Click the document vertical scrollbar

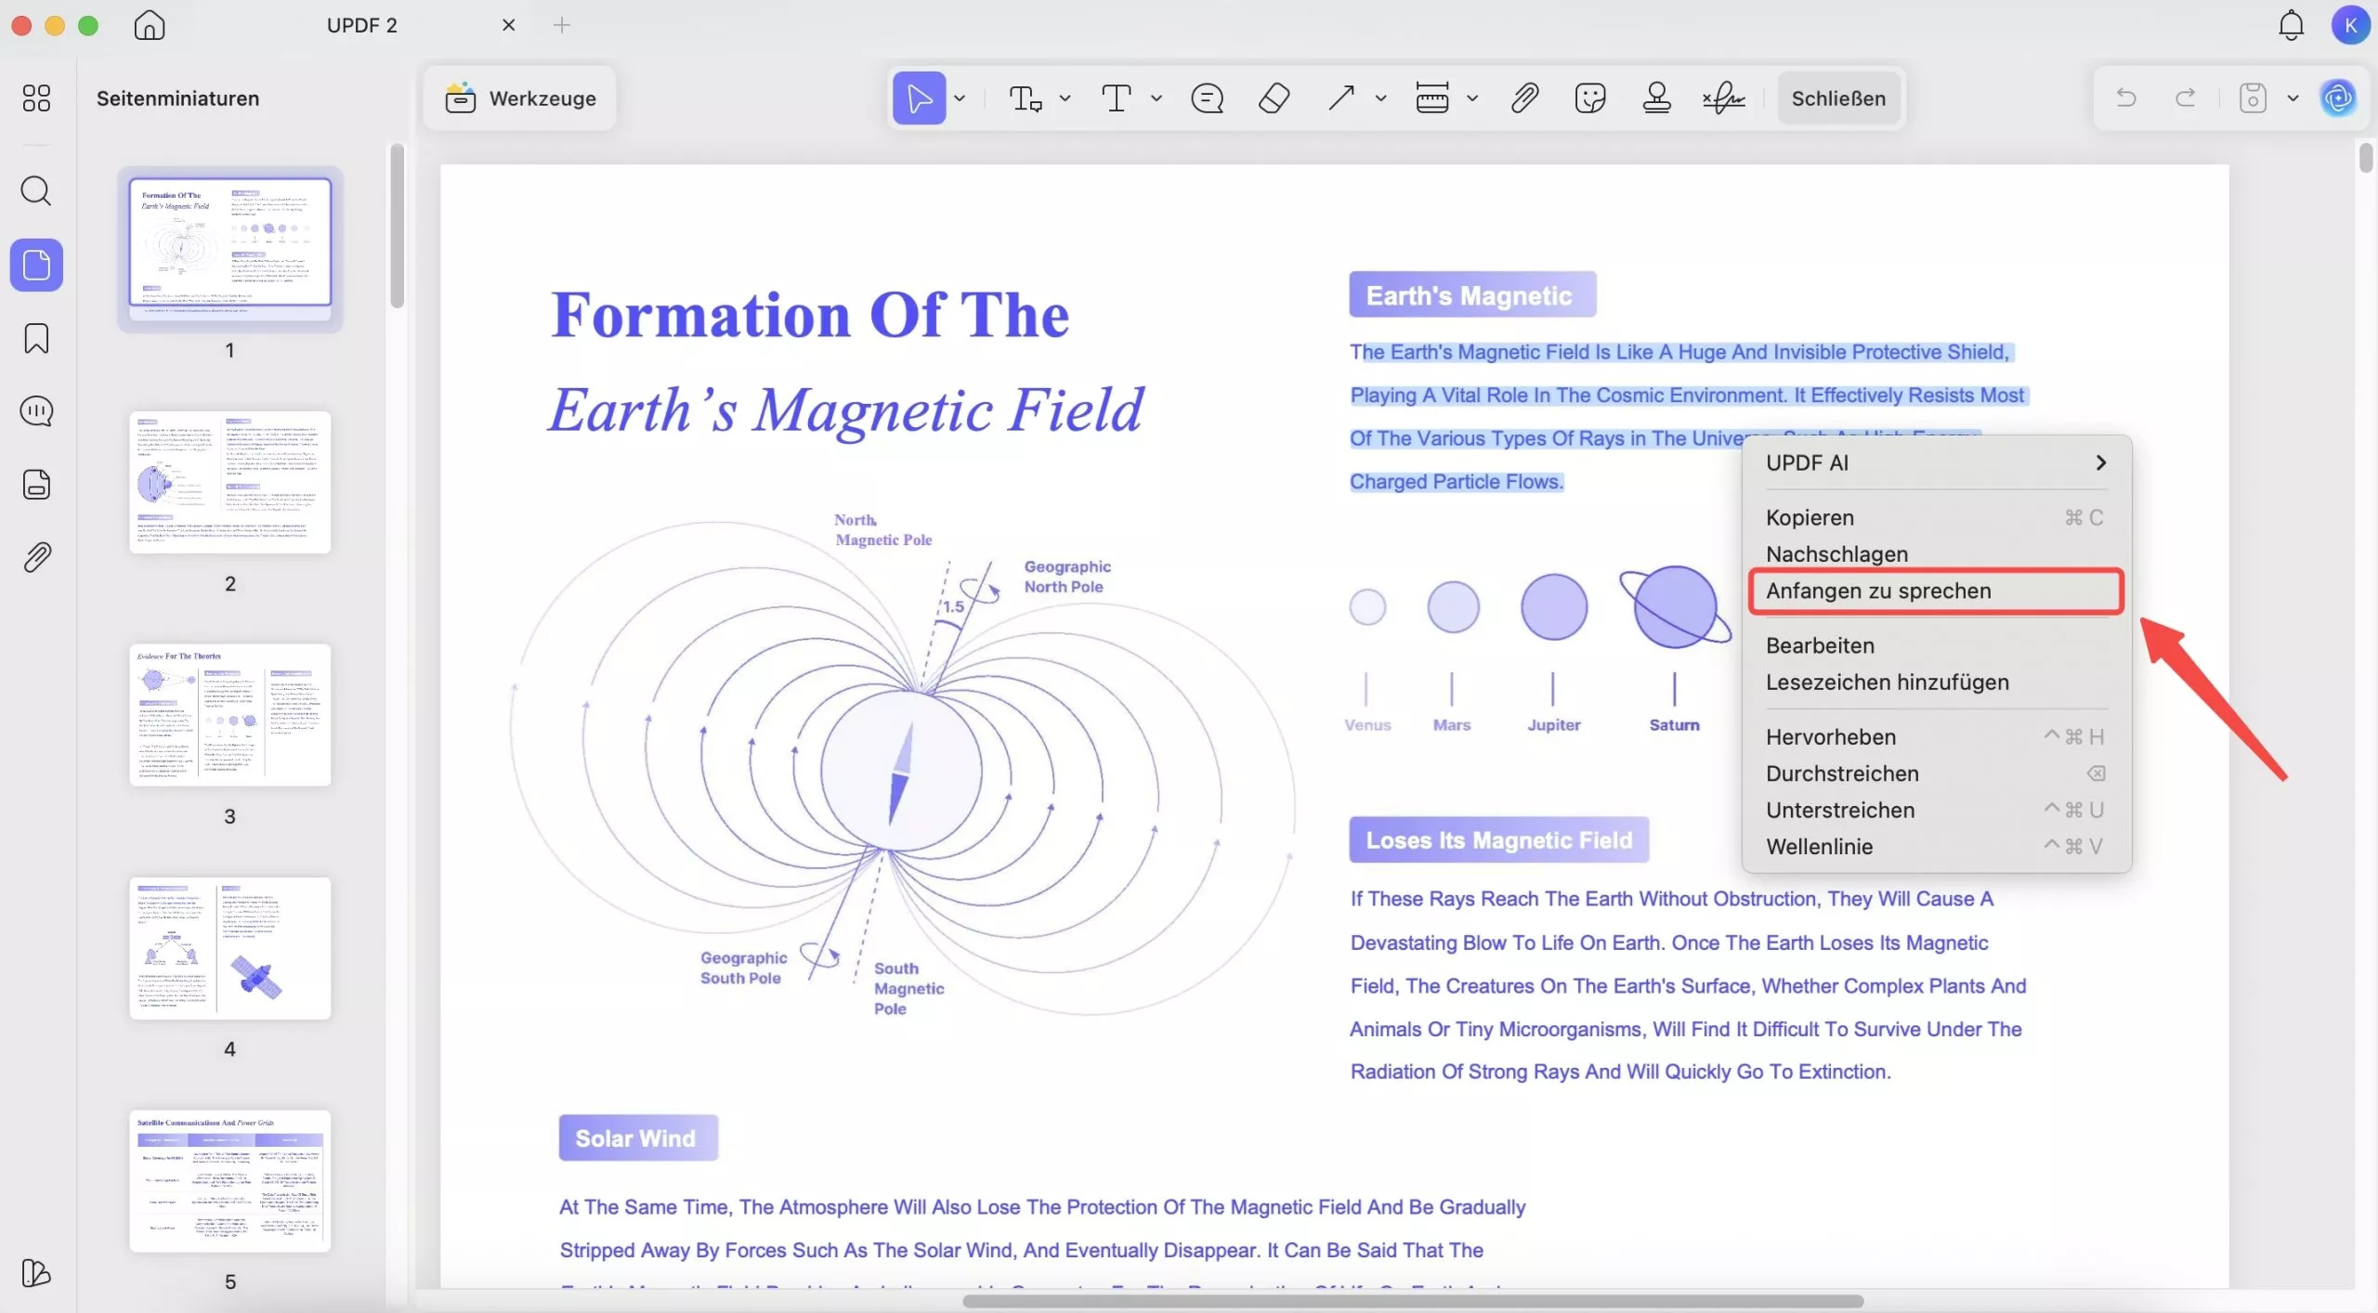pyautogui.click(x=2365, y=156)
